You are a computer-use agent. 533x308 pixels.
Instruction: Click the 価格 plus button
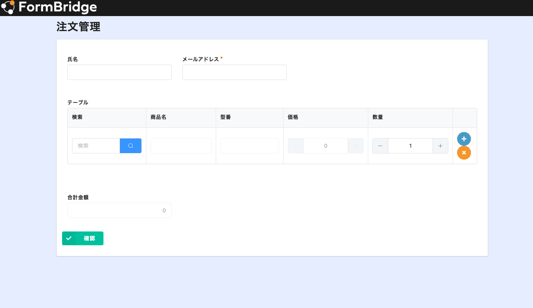coord(356,146)
